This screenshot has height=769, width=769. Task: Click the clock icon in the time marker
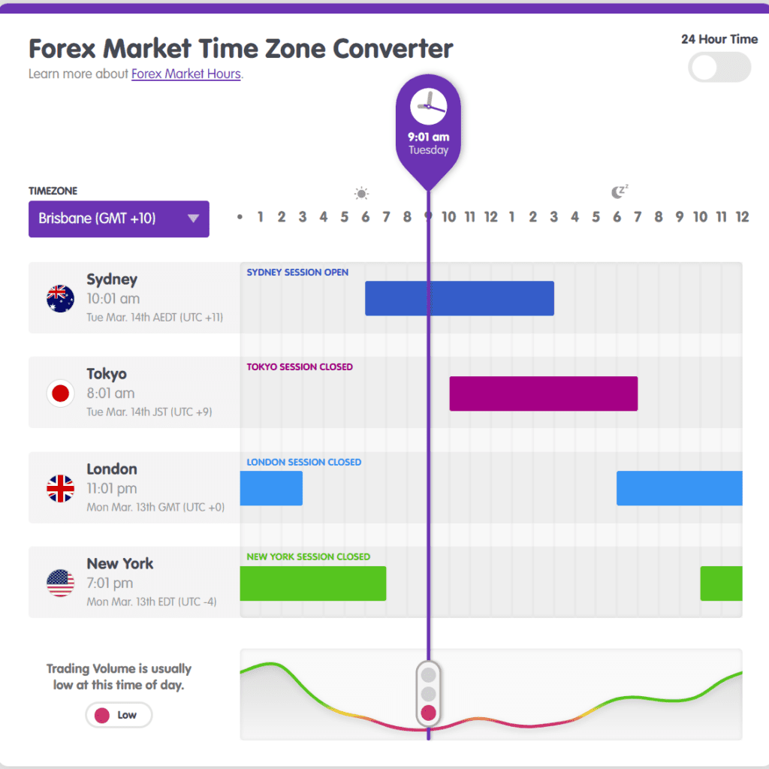pyautogui.click(x=428, y=107)
